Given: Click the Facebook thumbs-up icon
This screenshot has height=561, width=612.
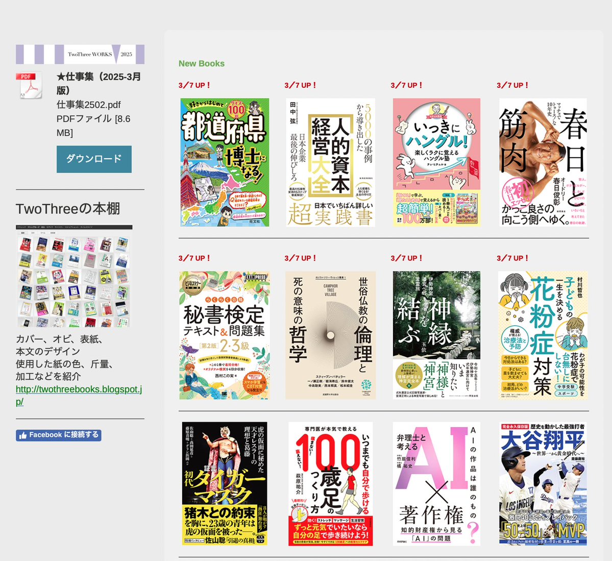Looking at the screenshot, I should pos(23,435).
